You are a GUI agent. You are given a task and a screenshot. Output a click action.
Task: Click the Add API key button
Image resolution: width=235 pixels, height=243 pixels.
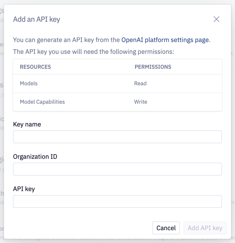(205, 228)
